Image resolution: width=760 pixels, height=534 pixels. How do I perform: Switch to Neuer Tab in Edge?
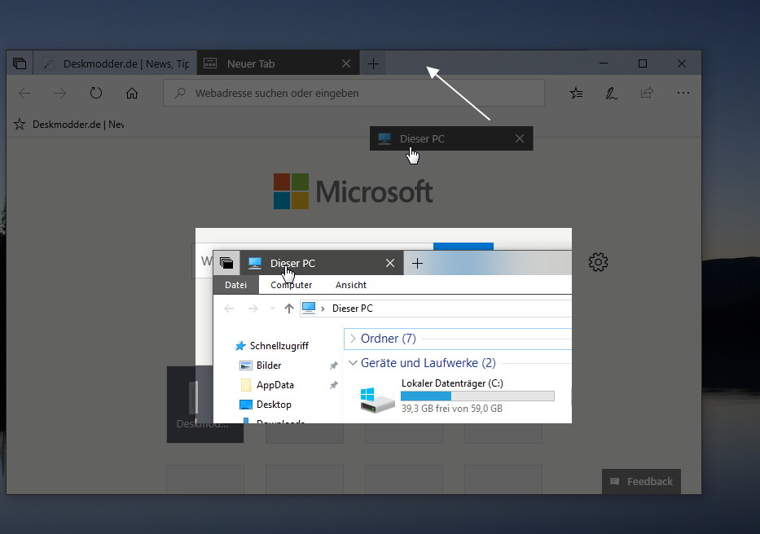[x=279, y=63]
